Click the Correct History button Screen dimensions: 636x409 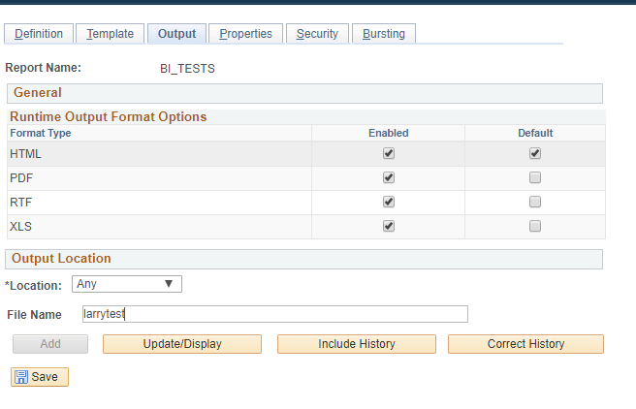pos(525,344)
